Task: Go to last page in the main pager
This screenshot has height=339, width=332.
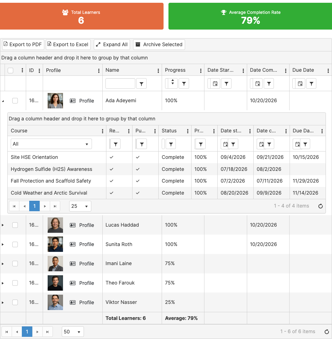Action: tap(47, 332)
